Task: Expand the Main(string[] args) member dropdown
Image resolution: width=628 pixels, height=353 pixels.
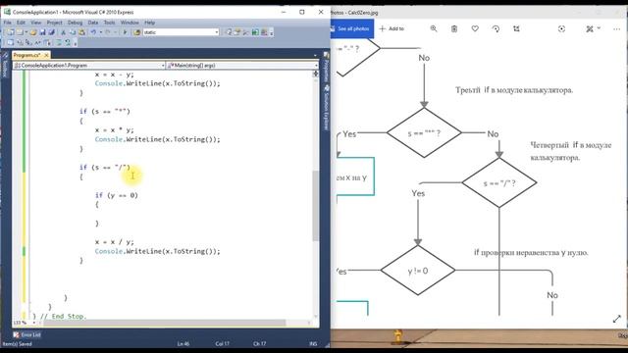Action: [x=316, y=65]
